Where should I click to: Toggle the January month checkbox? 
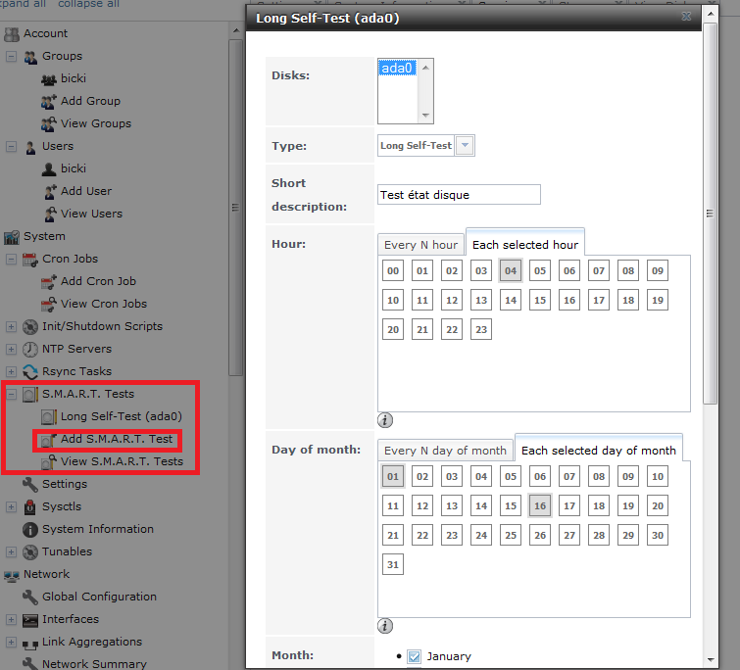414,656
